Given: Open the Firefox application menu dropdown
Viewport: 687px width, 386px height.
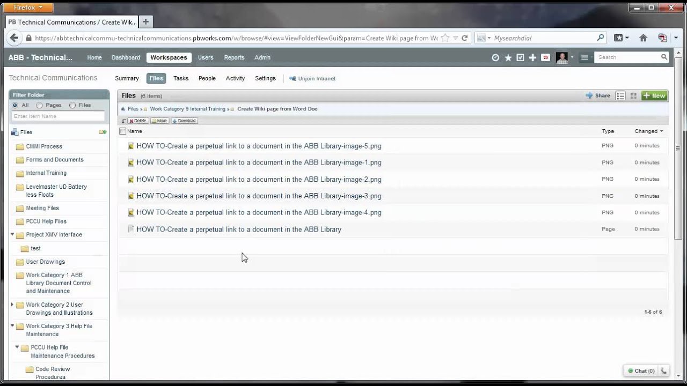Looking at the screenshot, I should coord(28,8).
